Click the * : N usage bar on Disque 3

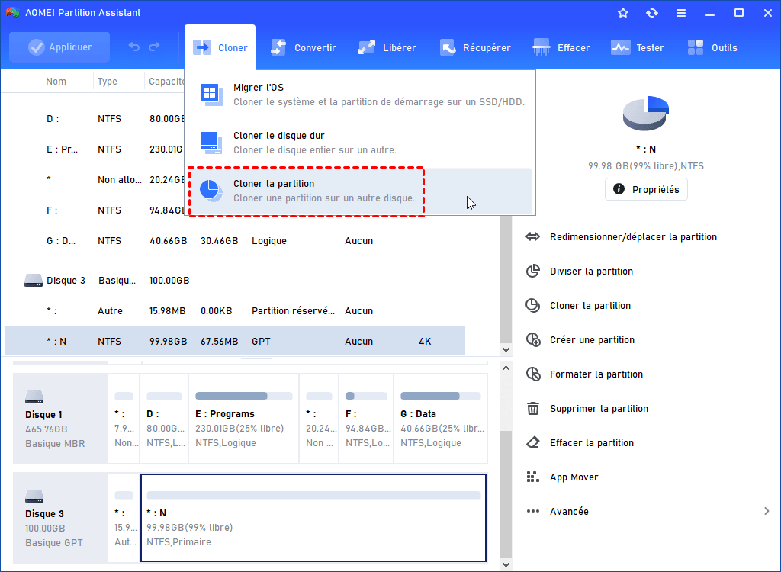pyautogui.click(x=313, y=495)
